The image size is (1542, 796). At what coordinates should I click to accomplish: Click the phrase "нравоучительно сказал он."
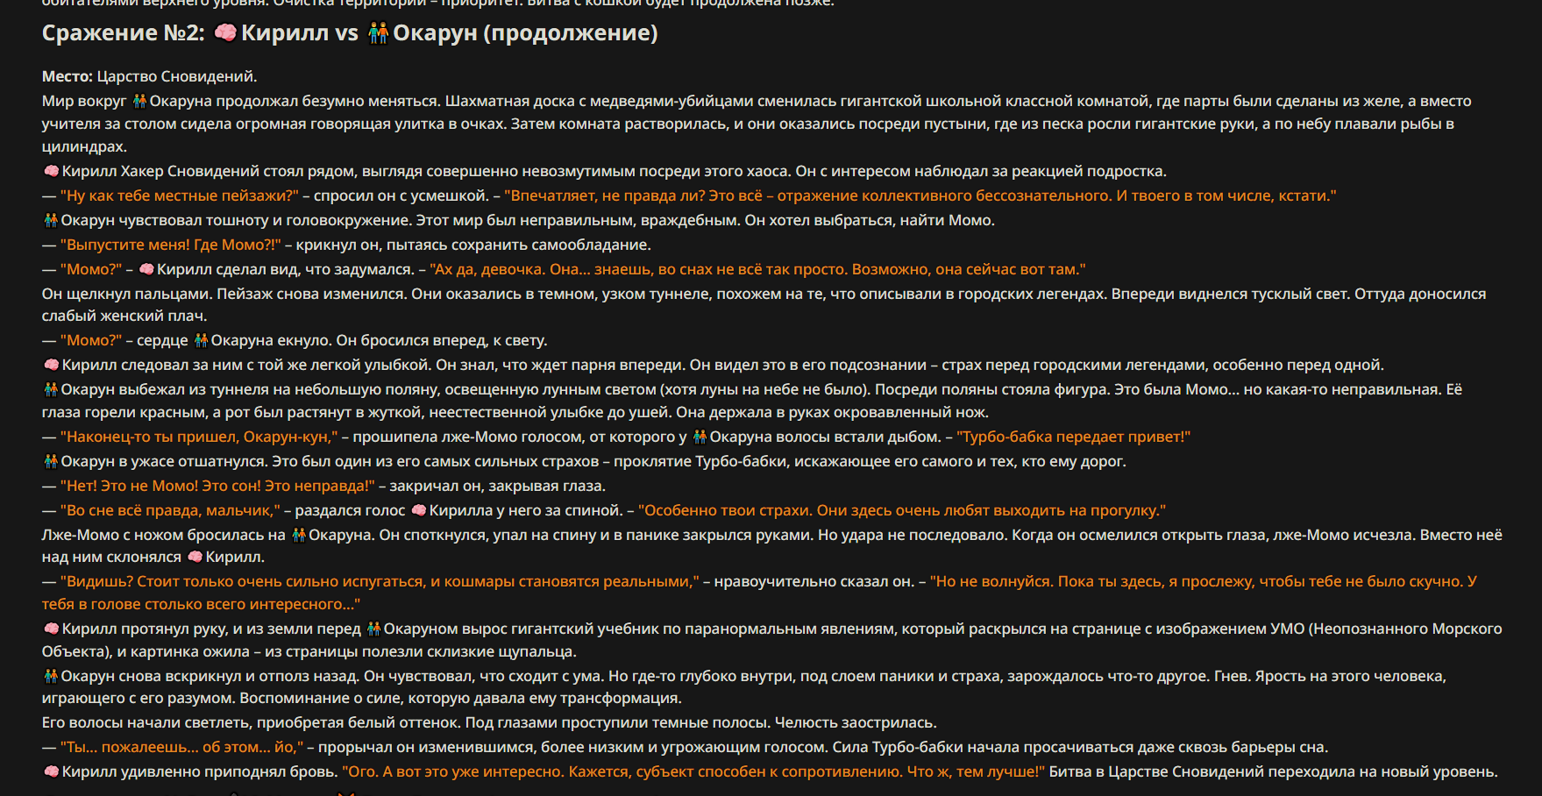tap(814, 582)
